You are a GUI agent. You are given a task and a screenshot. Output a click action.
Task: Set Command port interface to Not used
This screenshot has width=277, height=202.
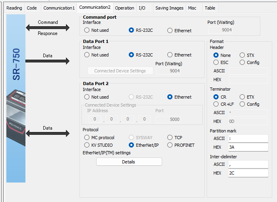(x=97, y=30)
